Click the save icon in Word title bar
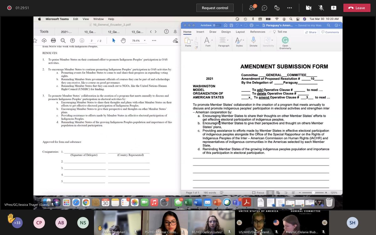Screen dimensions: 376x235 point(231,25)
